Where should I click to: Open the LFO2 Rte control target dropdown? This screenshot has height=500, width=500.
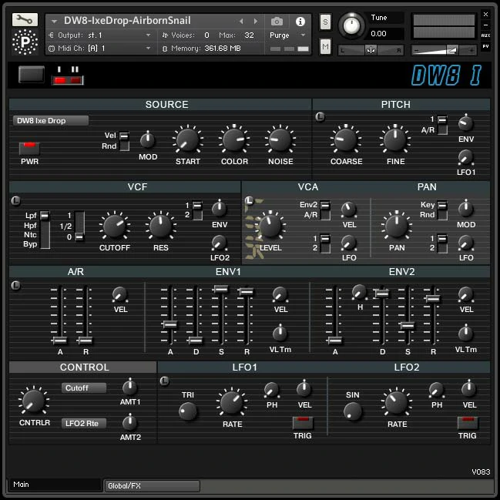pyautogui.click(x=83, y=423)
